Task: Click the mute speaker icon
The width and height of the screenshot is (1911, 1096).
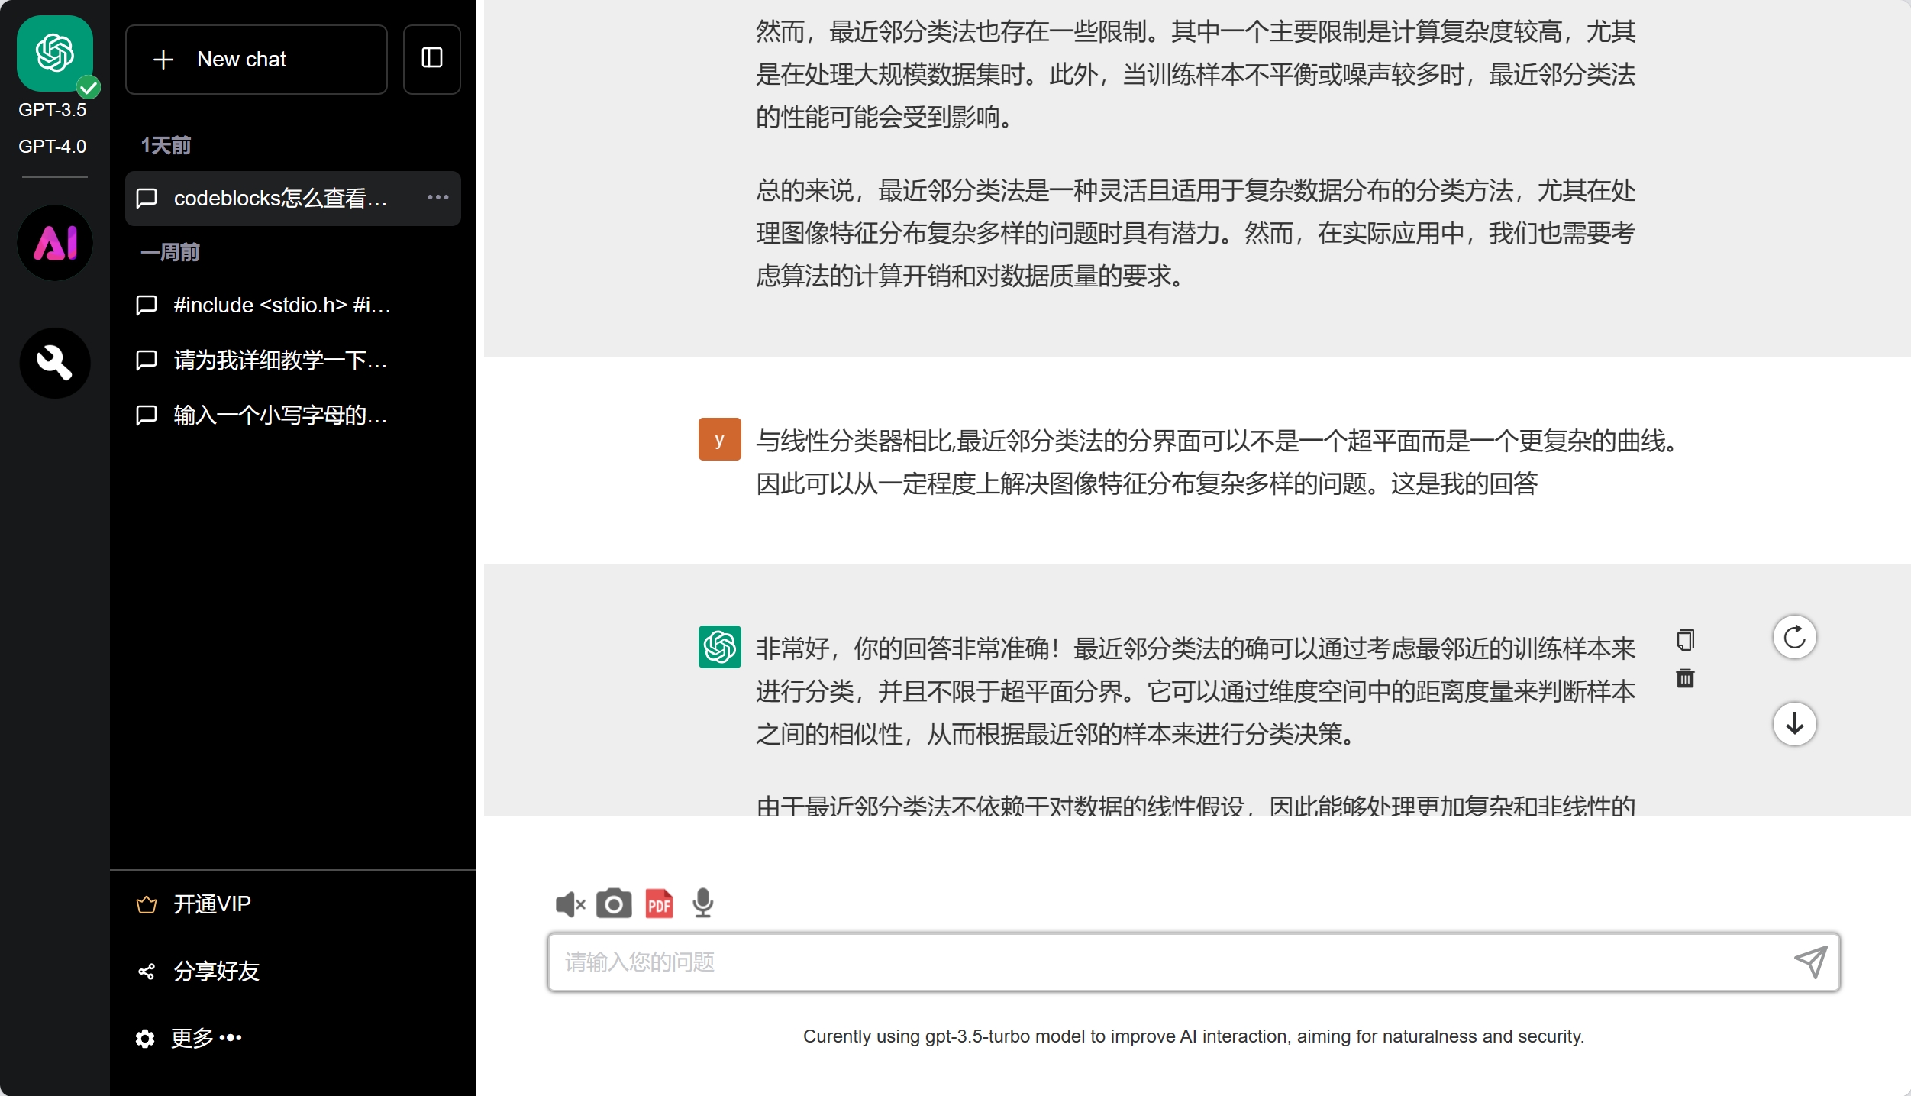Action: [570, 904]
